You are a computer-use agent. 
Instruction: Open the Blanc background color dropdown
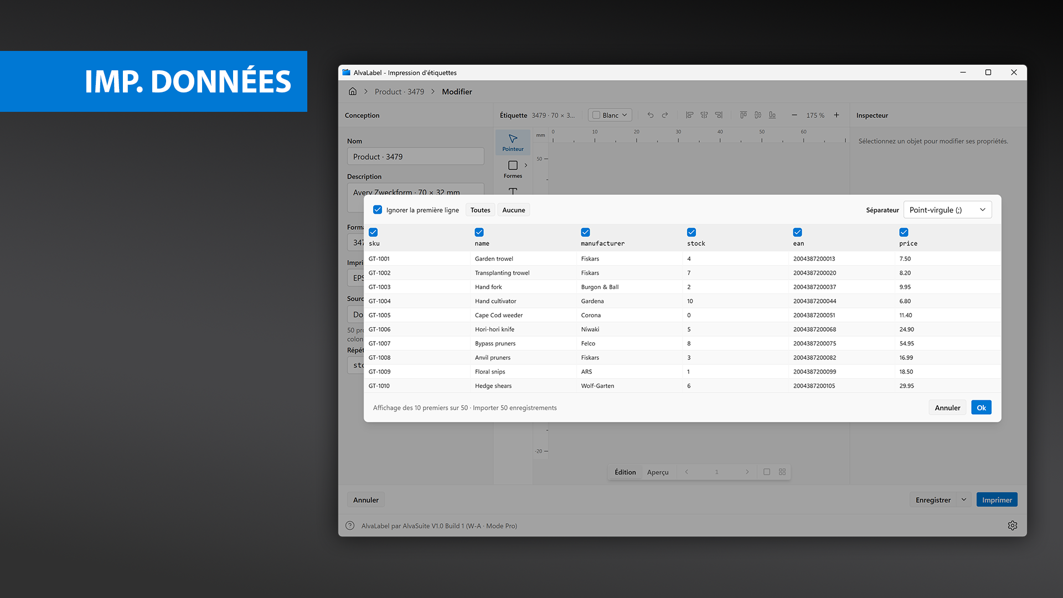(x=610, y=115)
